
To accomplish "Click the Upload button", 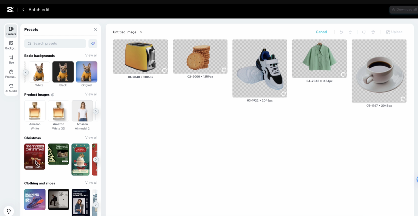I will (394, 32).
